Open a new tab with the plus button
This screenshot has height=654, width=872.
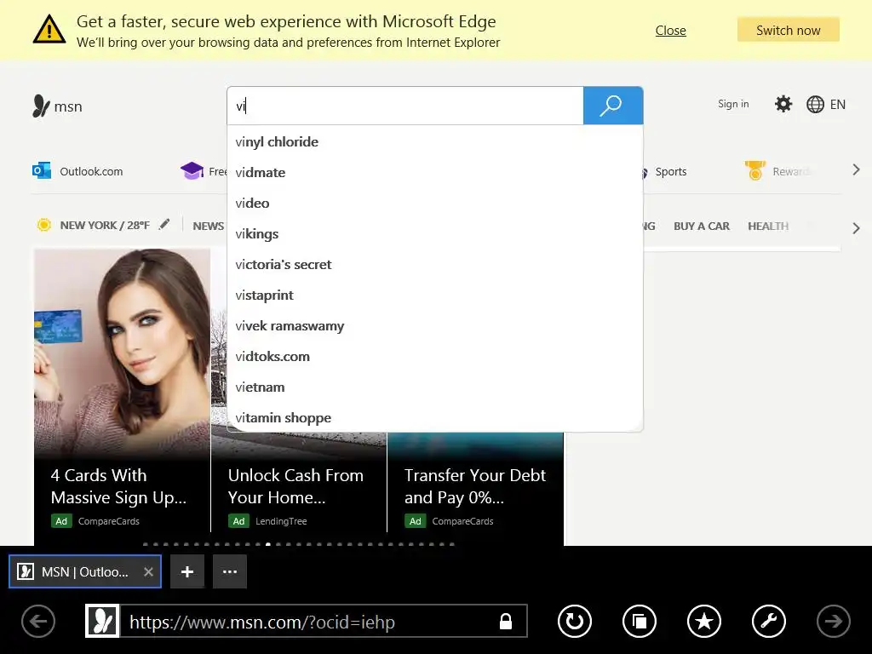[187, 571]
